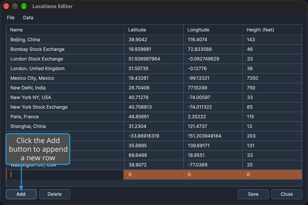
Task: Click the Height (feet) column header
Action: (272, 30)
